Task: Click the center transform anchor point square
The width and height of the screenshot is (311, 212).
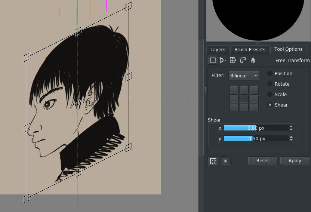Action: tap(244, 99)
